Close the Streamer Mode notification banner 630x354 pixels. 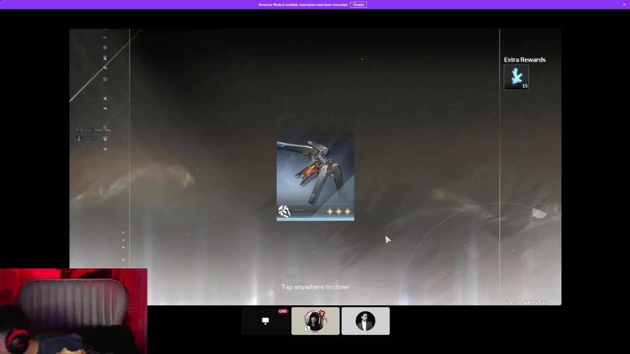624,4
